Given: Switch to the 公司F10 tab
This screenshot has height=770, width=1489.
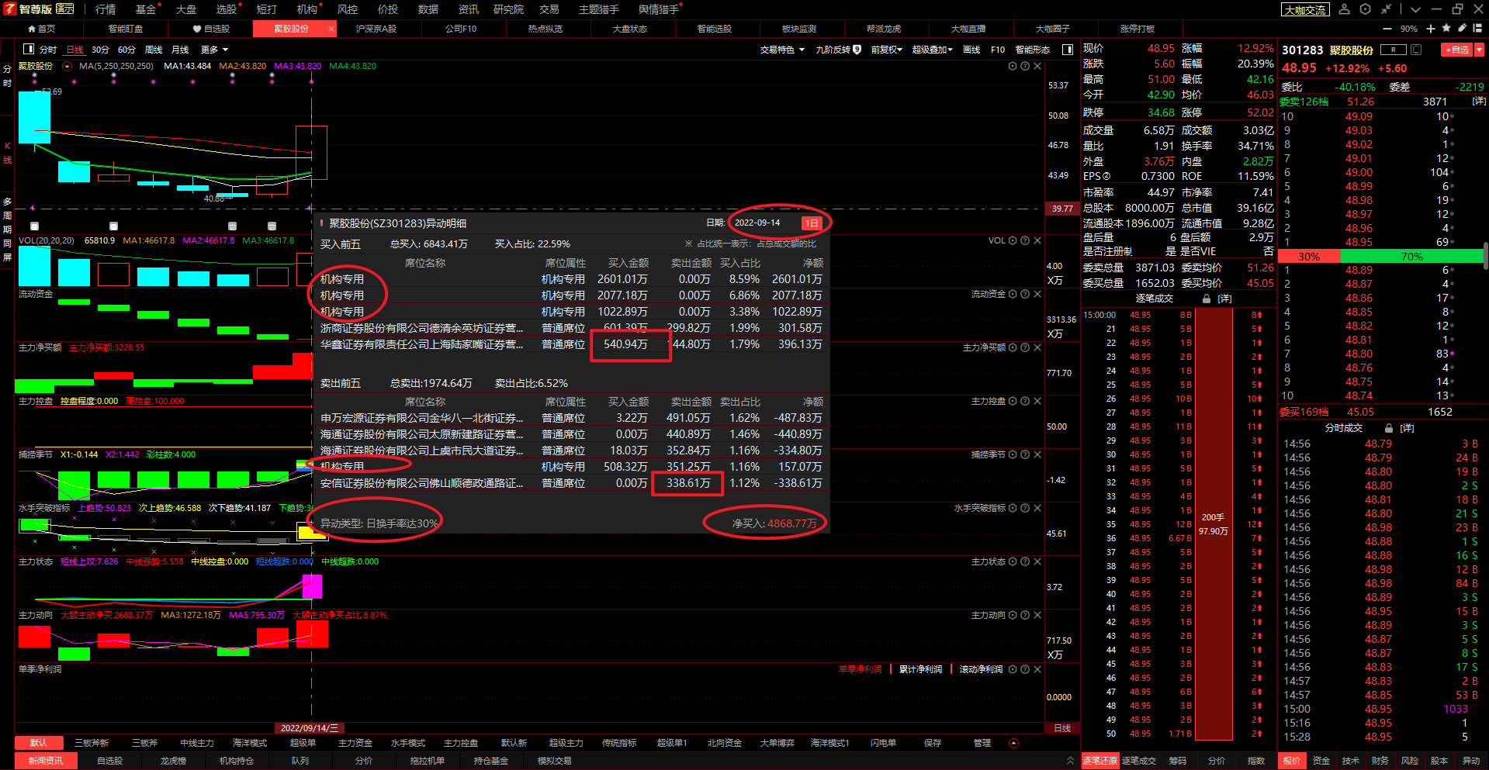Looking at the screenshot, I should (461, 29).
